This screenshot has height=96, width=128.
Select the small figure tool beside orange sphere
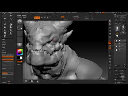123,33
